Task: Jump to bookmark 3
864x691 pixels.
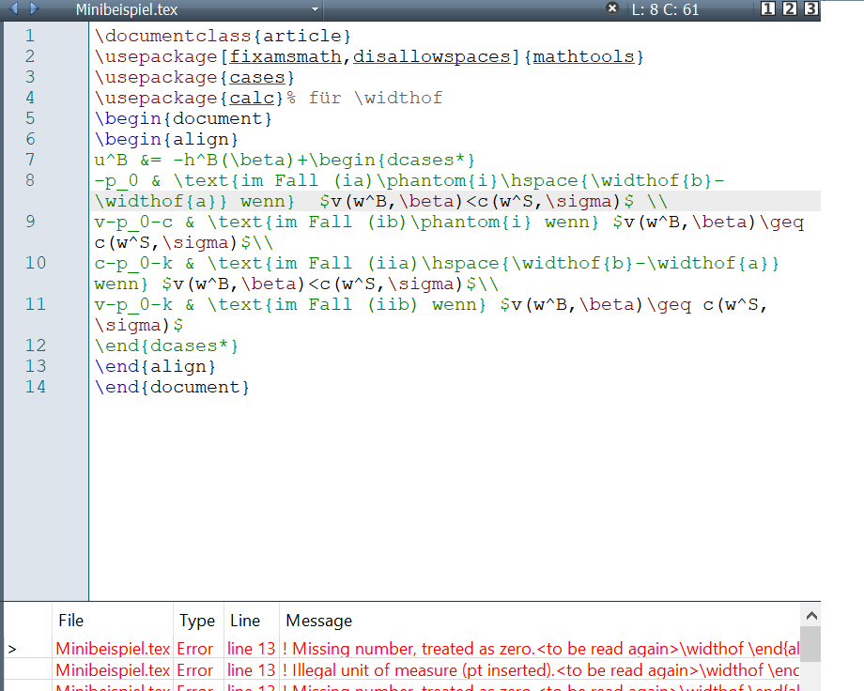Action: 811,9
